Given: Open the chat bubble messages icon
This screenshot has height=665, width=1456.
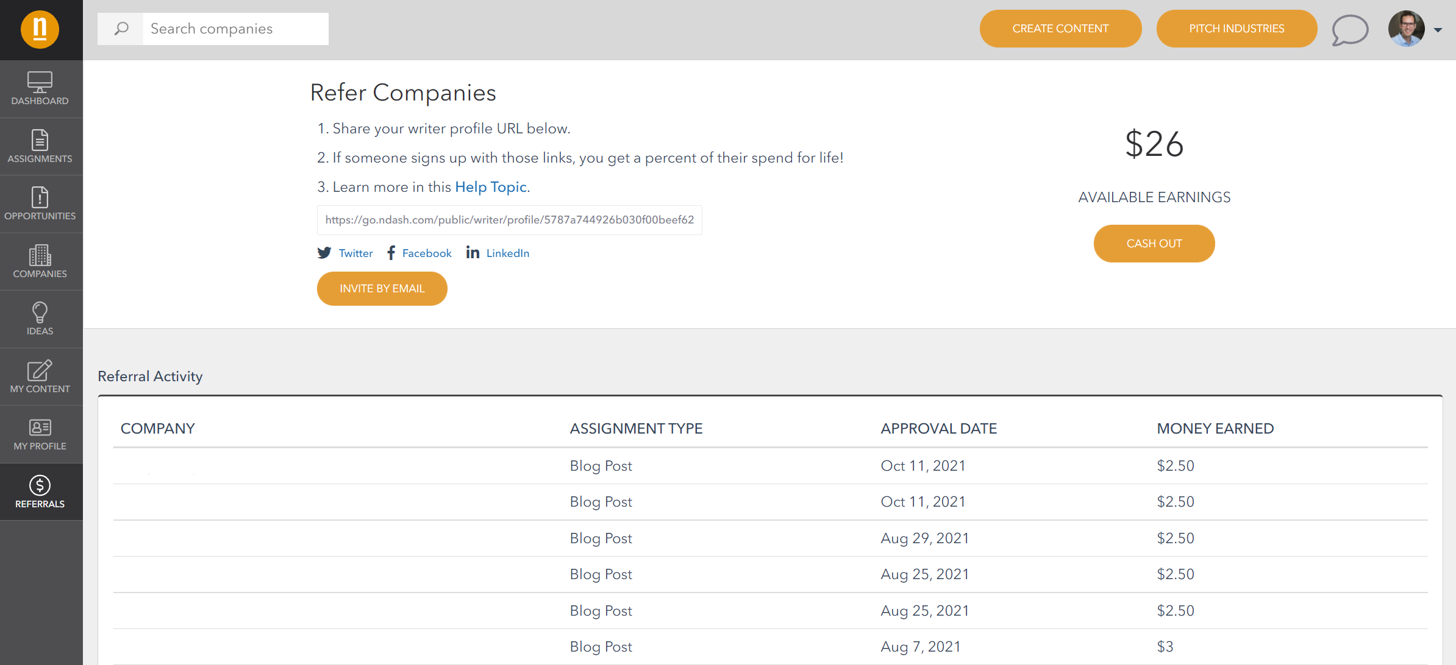Looking at the screenshot, I should (x=1349, y=29).
